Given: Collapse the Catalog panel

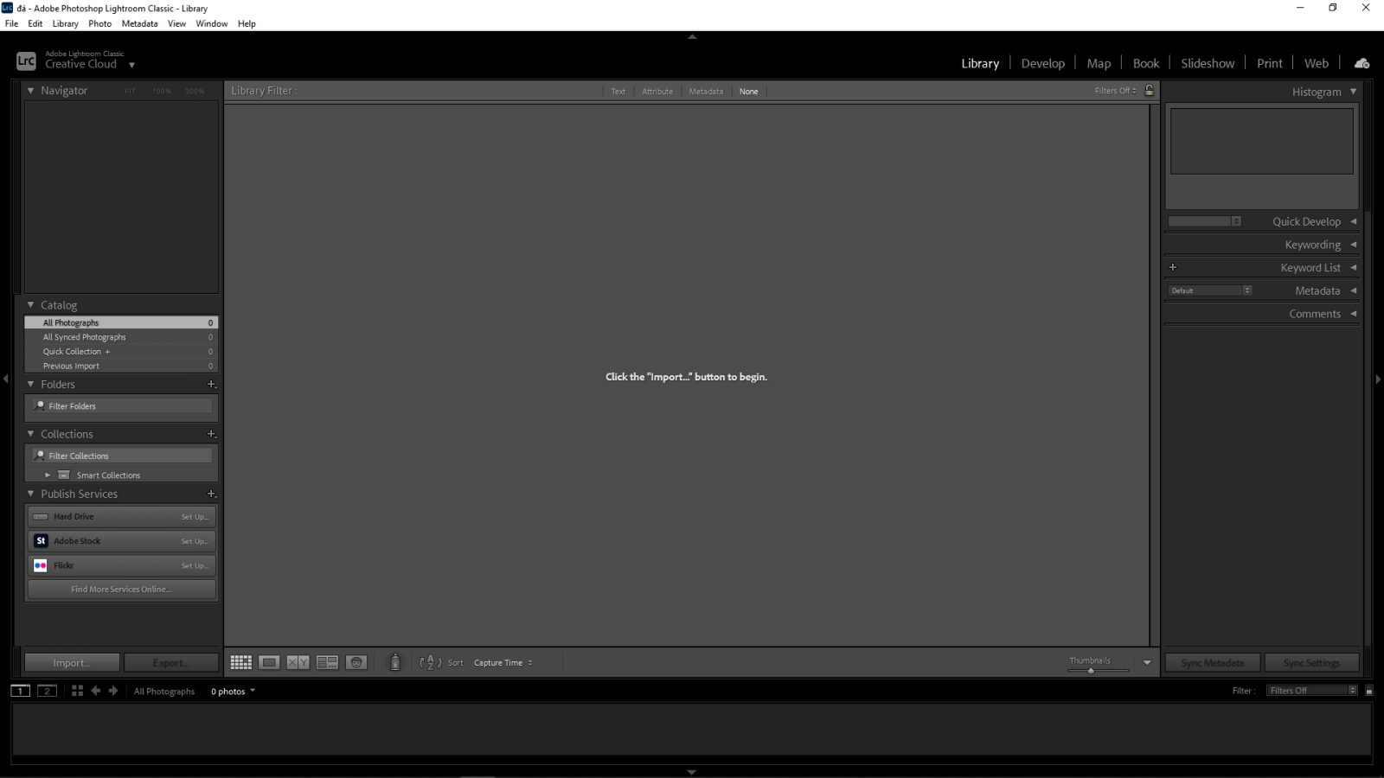Looking at the screenshot, I should (x=30, y=304).
